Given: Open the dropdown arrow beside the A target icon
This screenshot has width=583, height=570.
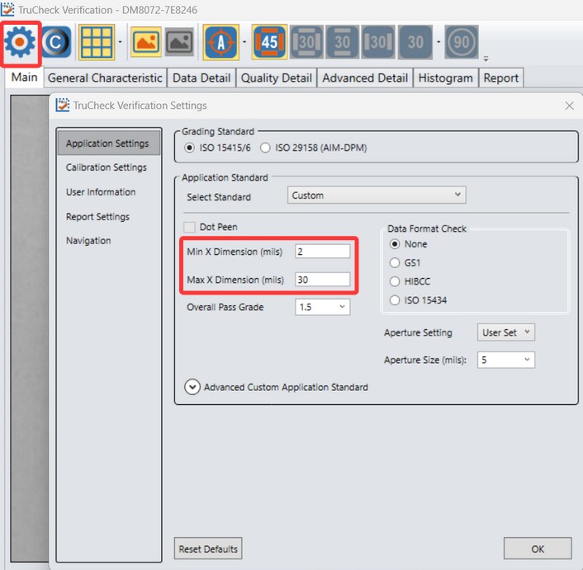Looking at the screenshot, I should click(x=244, y=42).
